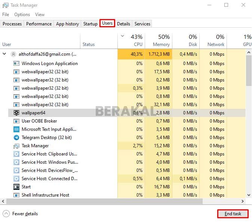Click the Microsoft Text Input Application icon
The width and height of the screenshot is (252, 222).
[16, 129]
